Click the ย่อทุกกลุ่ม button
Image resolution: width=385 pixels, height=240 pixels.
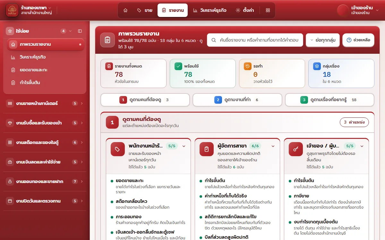coord(323,40)
